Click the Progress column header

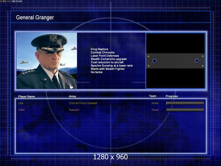pos(172,96)
